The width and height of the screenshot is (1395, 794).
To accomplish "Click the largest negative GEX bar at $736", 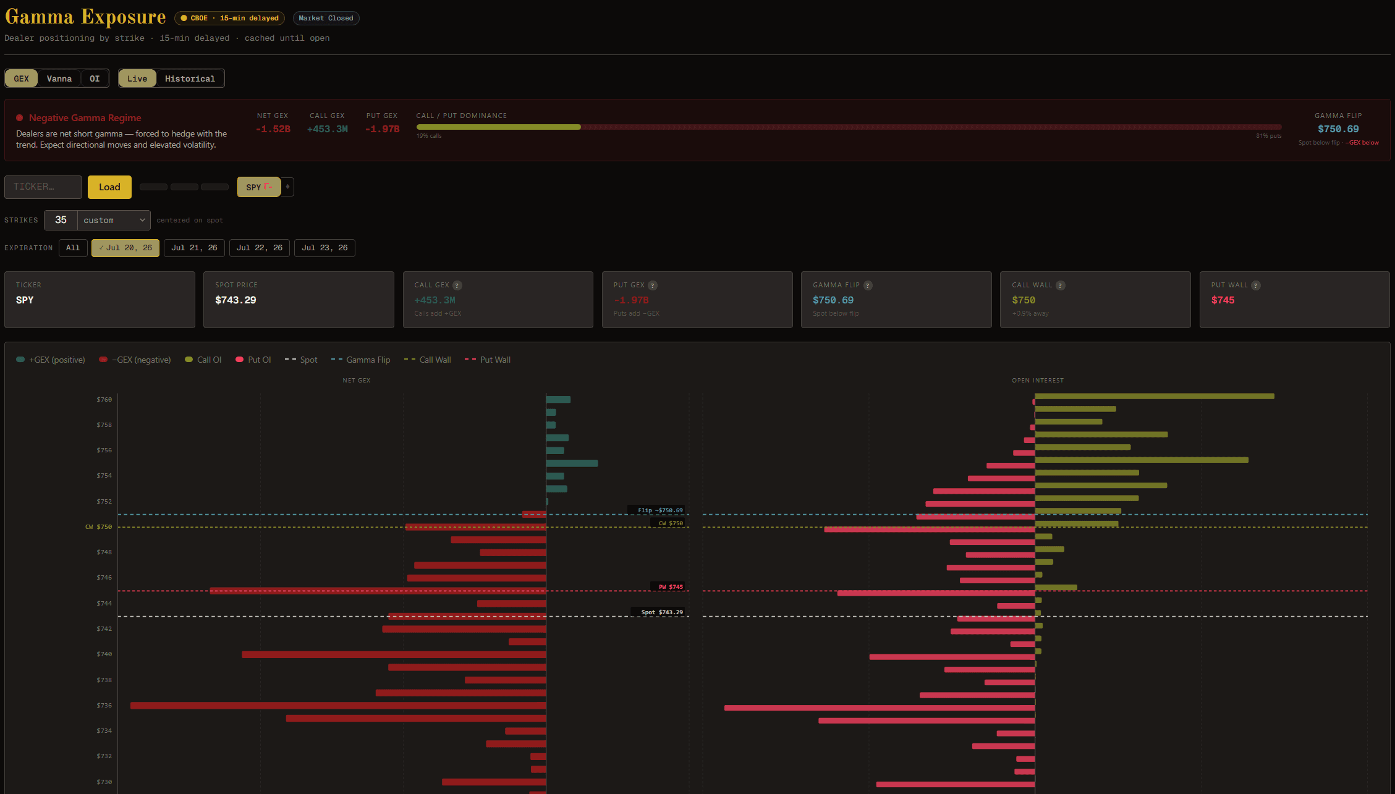I will coord(338,706).
